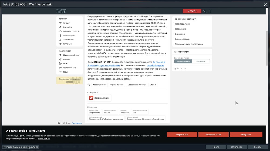Click the anchor icon beside Большой флот
Screen dimensions: 270x151
(x=60, y=35)
